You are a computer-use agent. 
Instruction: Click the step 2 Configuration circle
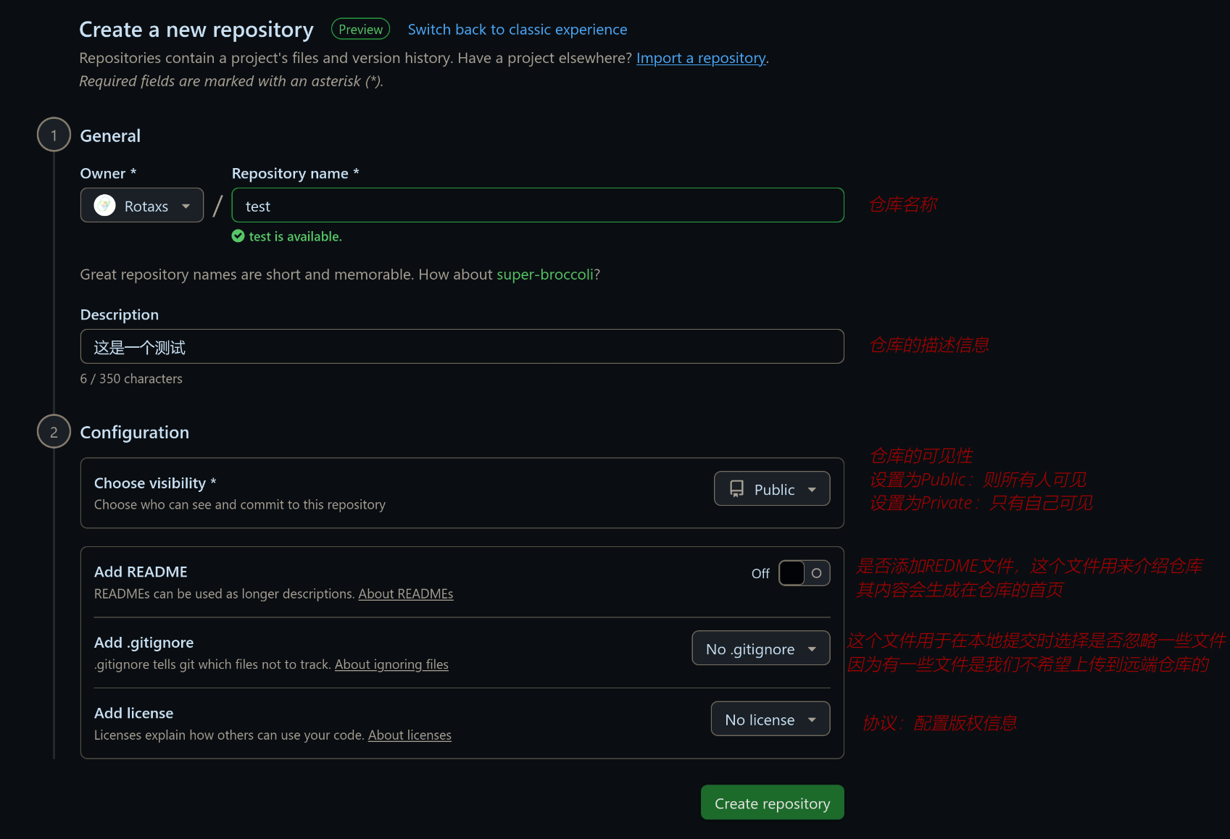tap(54, 432)
